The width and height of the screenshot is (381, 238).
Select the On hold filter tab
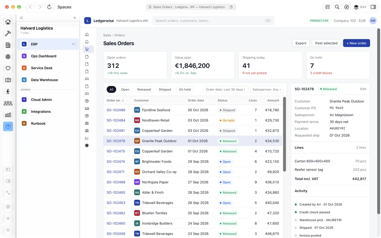click(x=185, y=89)
